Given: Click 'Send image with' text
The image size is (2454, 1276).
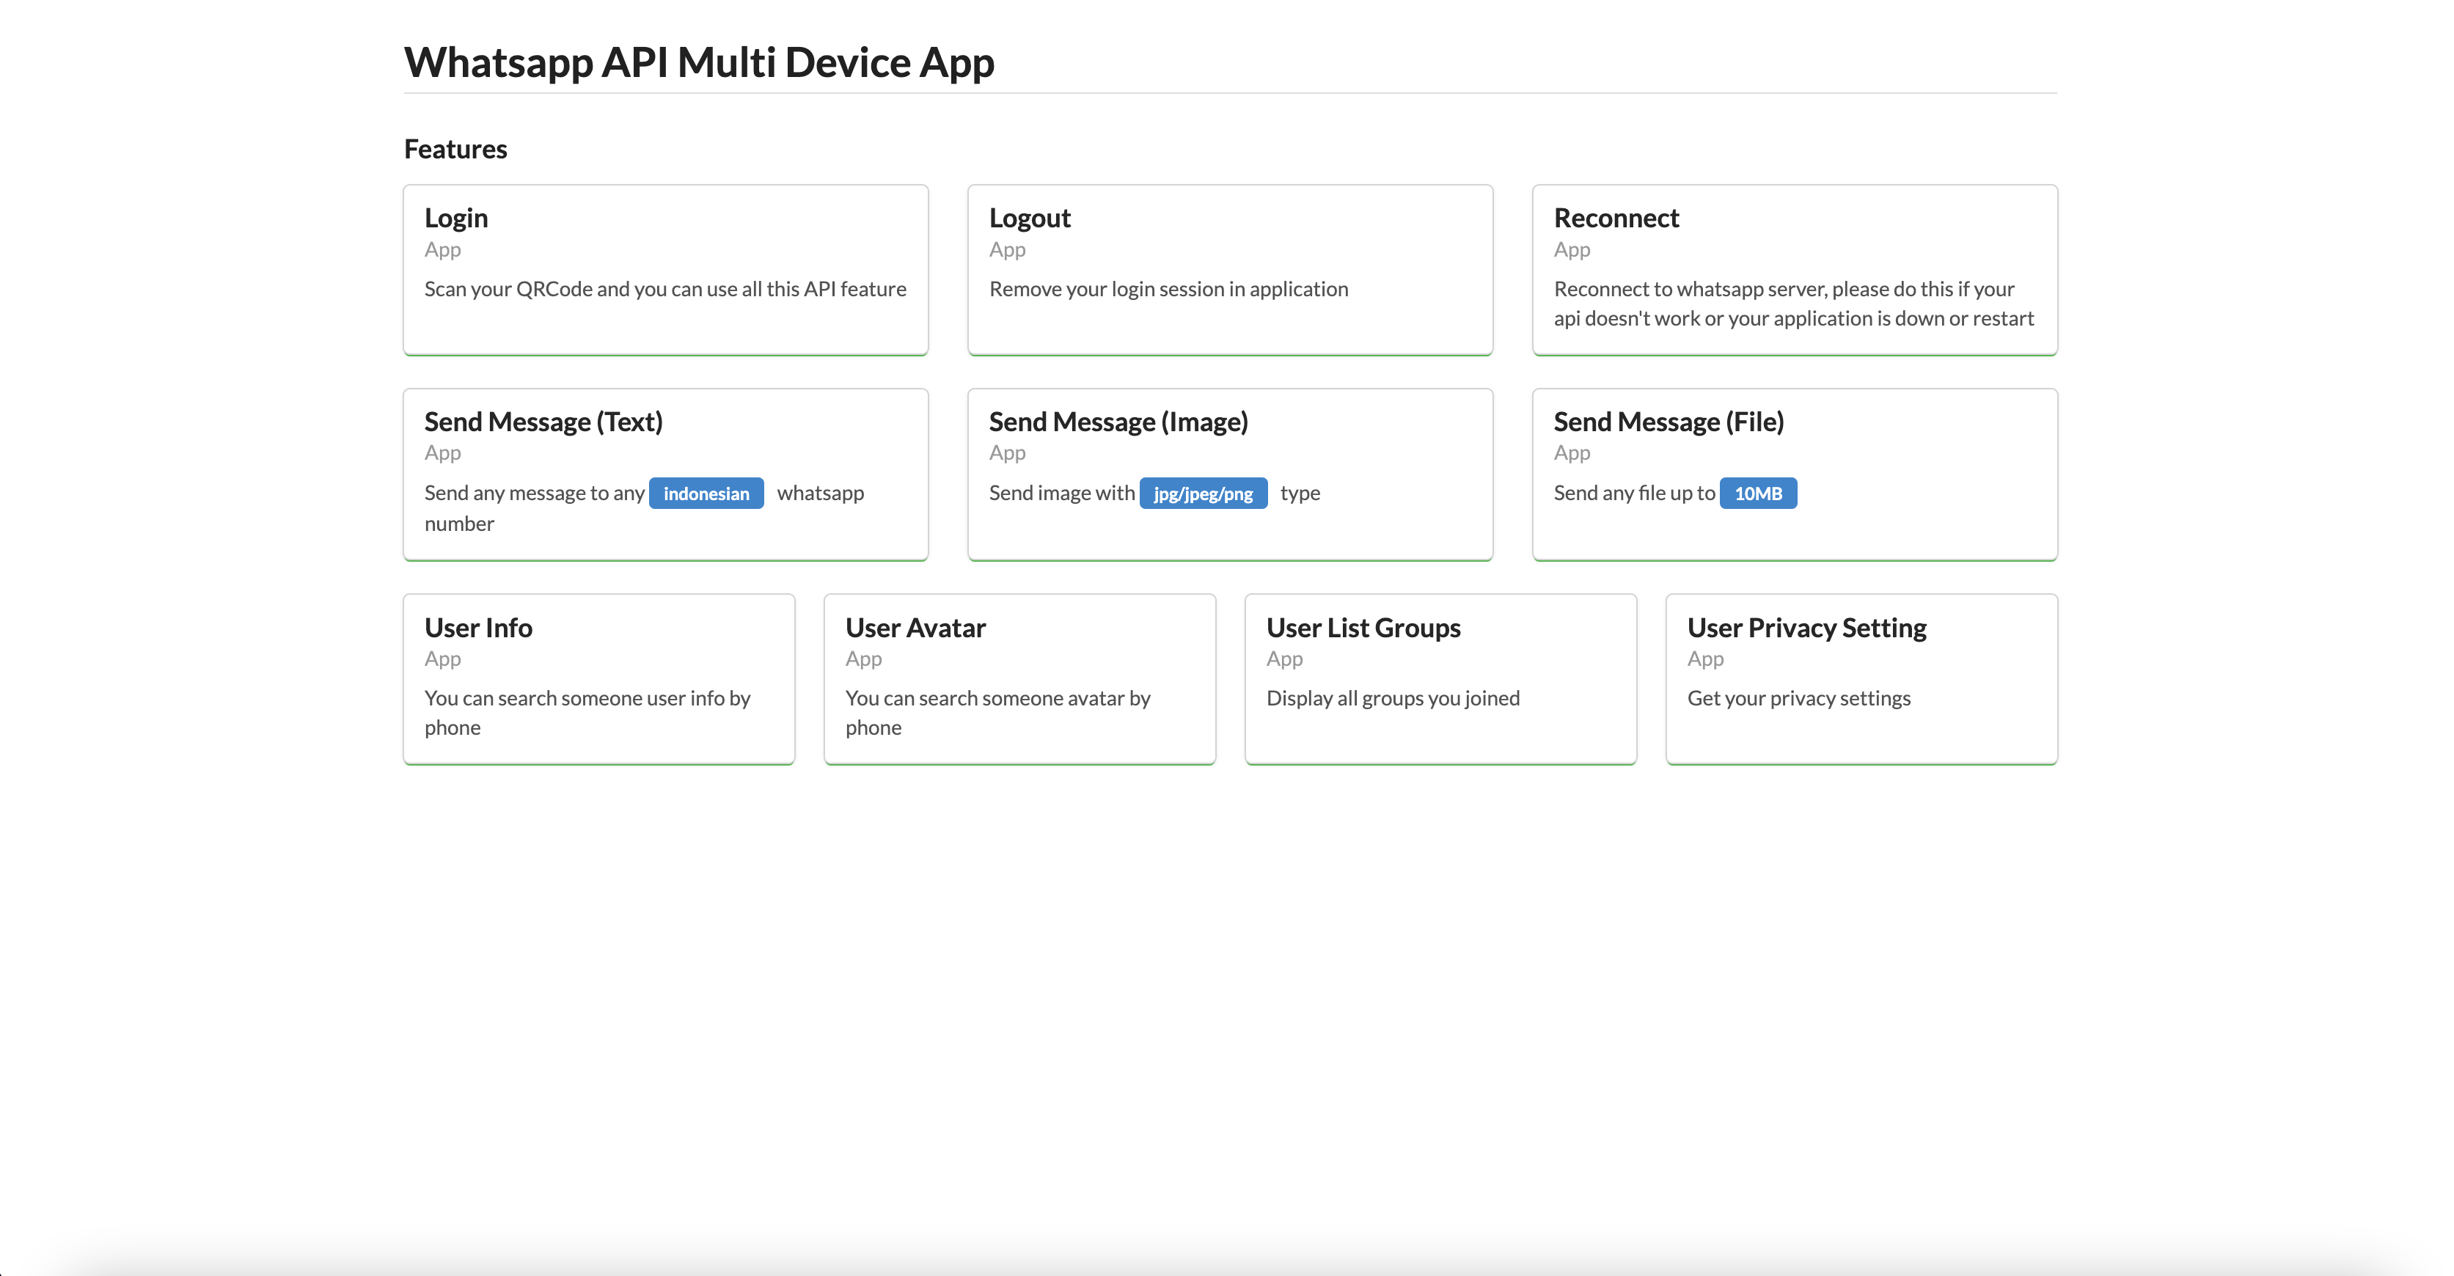Looking at the screenshot, I should tap(1061, 494).
